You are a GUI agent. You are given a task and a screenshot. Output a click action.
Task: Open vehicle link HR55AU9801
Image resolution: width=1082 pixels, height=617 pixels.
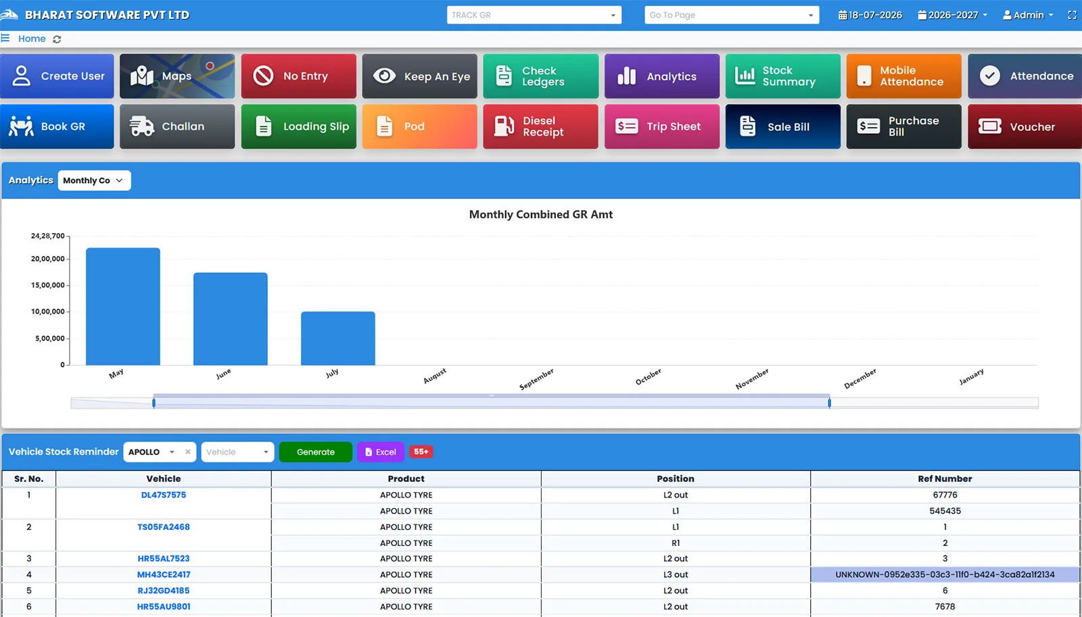coord(164,607)
